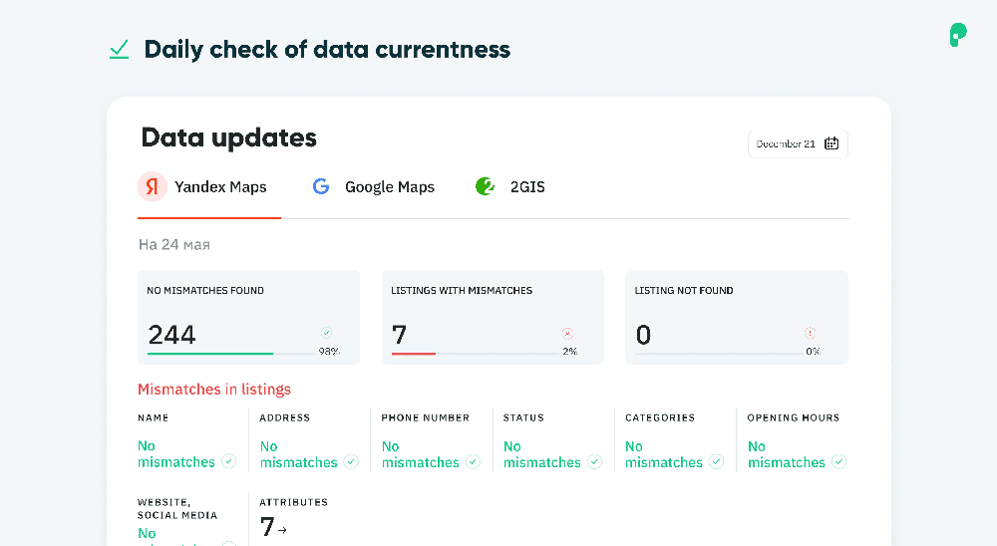Switch to the Google Maps tab
Image resolution: width=997 pixels, height=546 pixels.
(389, 187)
